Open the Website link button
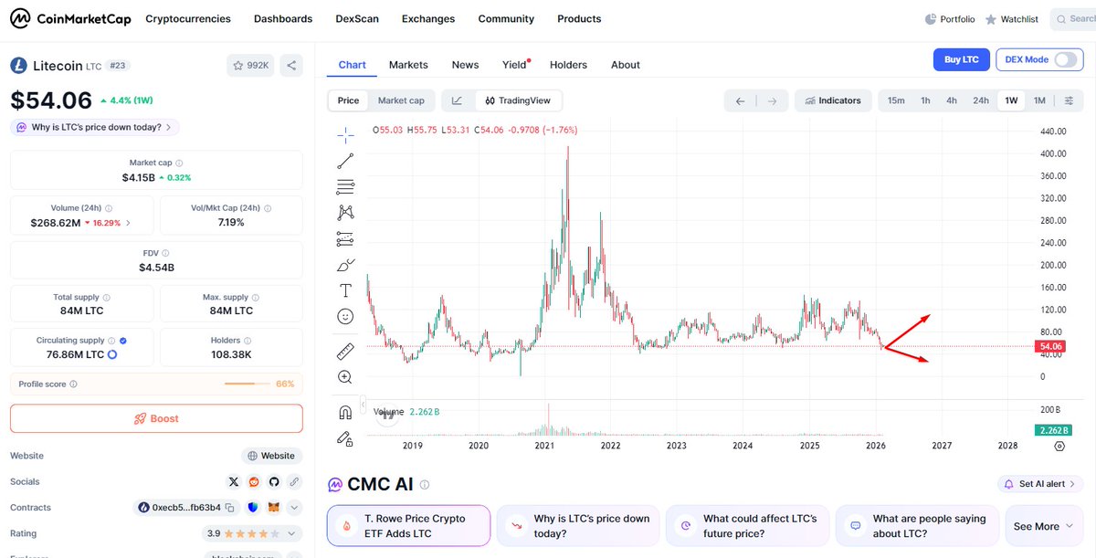Image resolution: width=1096 pixels, height=558 pixels. click(271, 456)
